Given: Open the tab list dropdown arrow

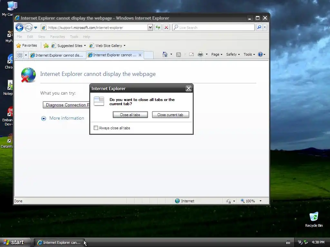Looking at the screenshot, I should pos(26,55).
